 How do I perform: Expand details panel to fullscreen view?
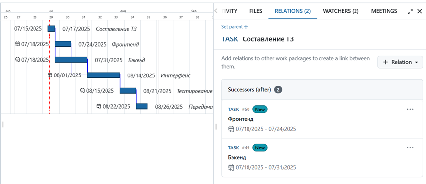coord(410,12)
